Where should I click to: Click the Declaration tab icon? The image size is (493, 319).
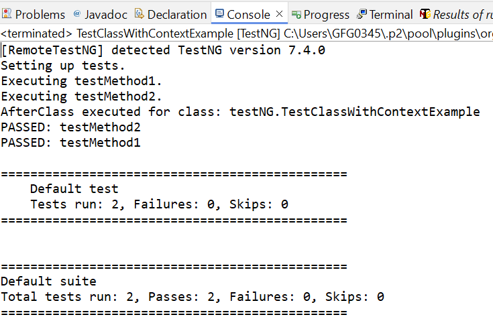pyautogui.click(x=139, y=14)
